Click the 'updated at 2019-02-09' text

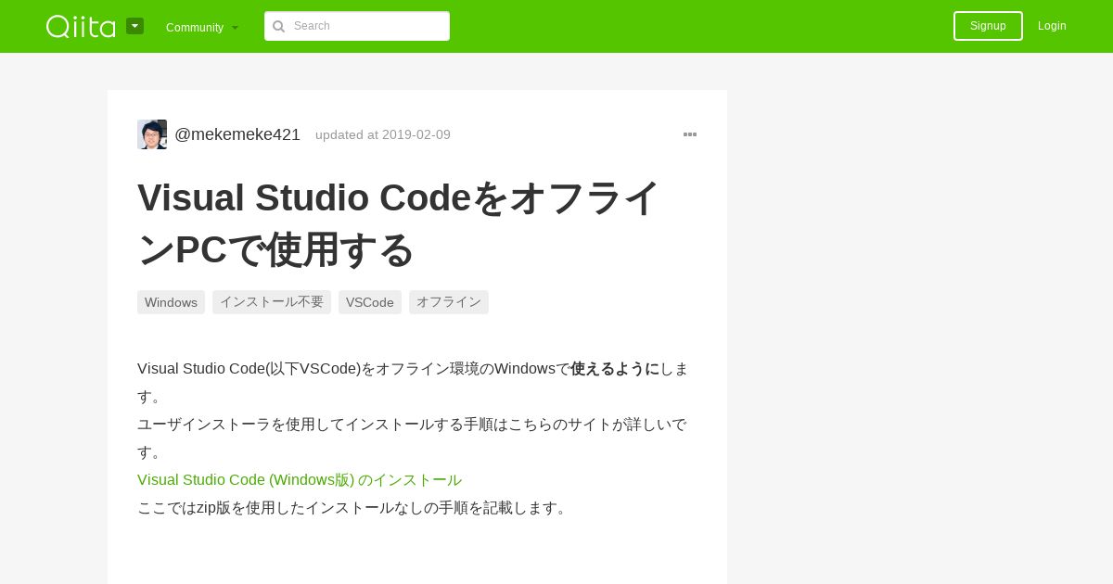click(383, 134)
